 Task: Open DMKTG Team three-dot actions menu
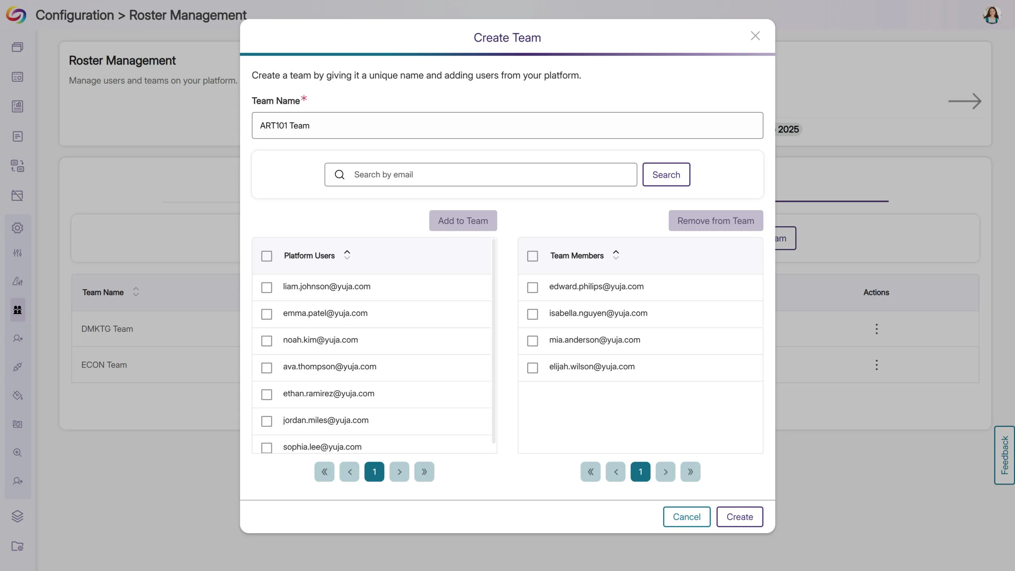click(x=876, y=329)
